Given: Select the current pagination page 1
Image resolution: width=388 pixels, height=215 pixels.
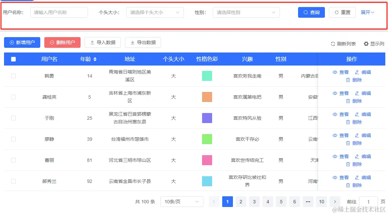Looking at the screenshot, I should tap(228, 202).
